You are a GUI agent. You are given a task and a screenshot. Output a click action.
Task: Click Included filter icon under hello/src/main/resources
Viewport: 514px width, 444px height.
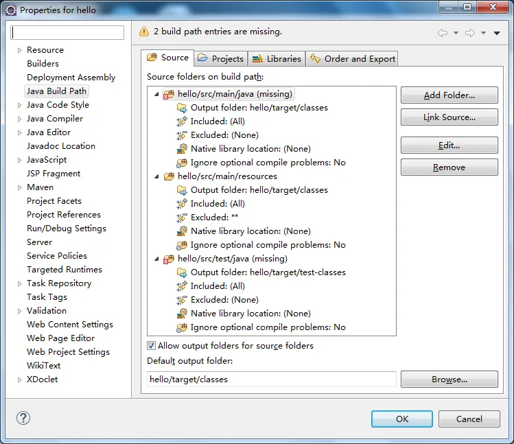182,204
